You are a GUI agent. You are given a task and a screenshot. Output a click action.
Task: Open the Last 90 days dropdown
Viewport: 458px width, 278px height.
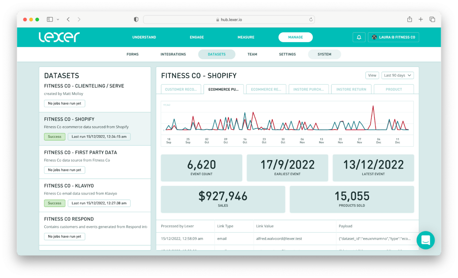point(398,75)
